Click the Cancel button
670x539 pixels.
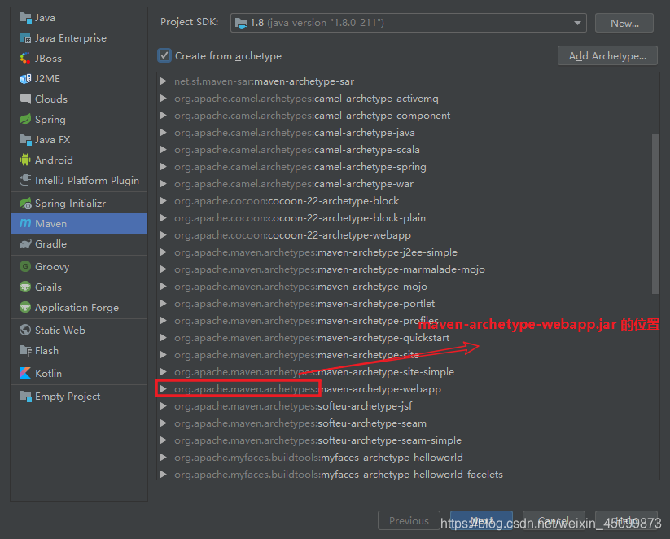[554, 520]
